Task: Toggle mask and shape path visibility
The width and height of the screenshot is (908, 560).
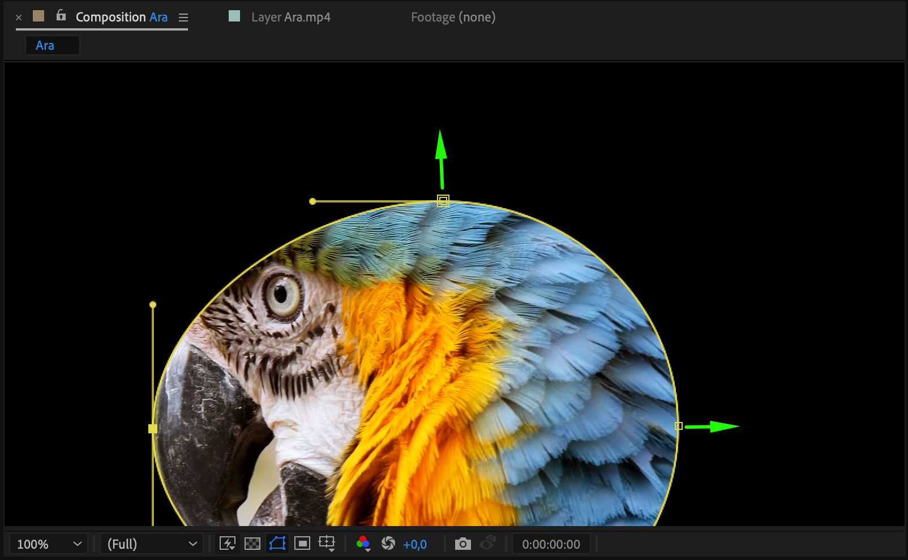Action: click(x=277, y=544)
